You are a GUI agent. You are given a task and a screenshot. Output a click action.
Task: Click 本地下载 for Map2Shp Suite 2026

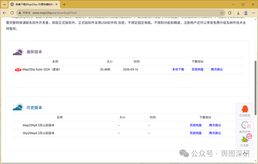coord(178,69)
